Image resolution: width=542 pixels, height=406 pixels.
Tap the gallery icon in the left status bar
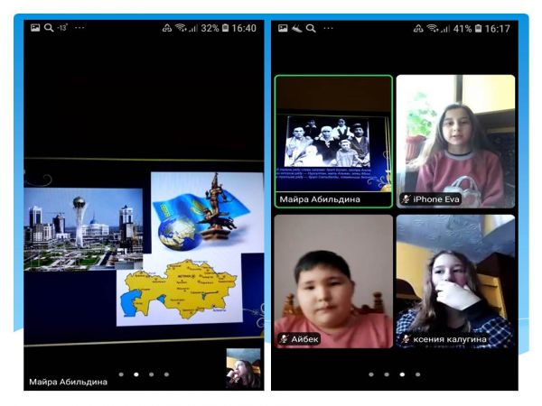pos(33,28)
